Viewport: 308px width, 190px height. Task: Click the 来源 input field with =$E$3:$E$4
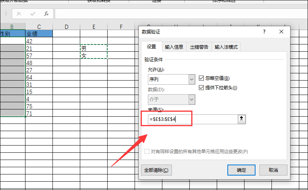point(193,119)
